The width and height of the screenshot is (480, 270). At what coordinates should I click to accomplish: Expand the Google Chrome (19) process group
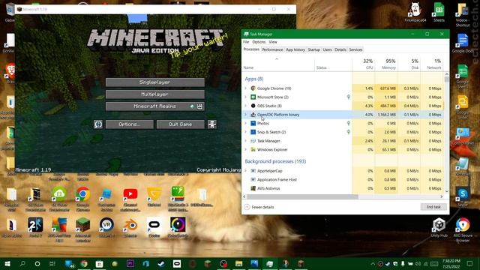click(245, 88)
